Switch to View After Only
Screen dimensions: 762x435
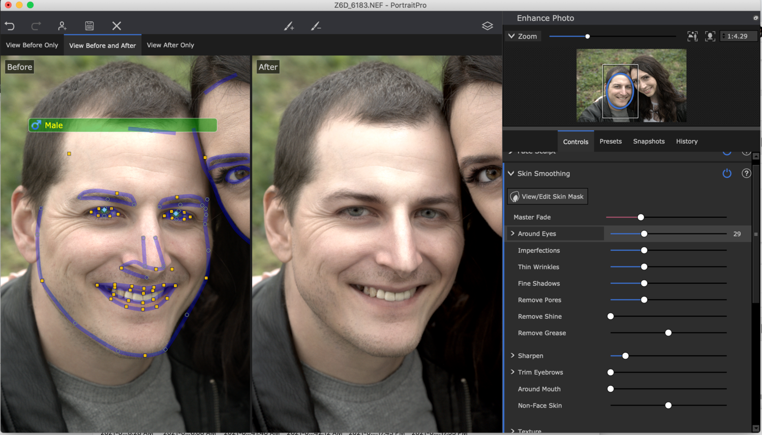[x=170, y=45]
